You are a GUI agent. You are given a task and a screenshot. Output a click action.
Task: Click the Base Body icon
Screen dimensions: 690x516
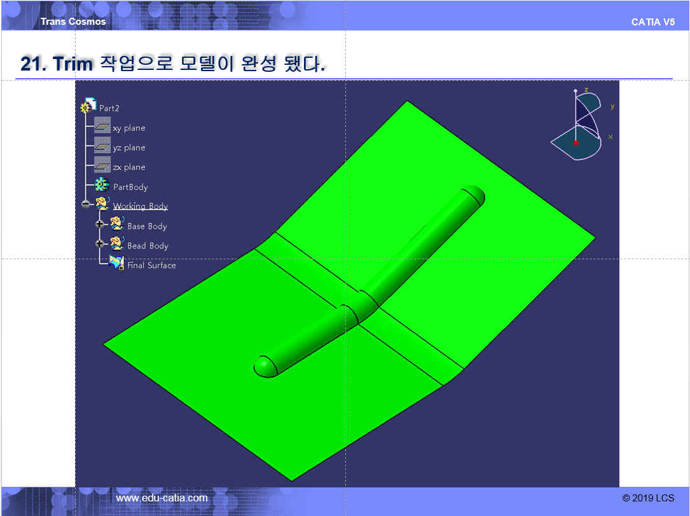(117, 224)
